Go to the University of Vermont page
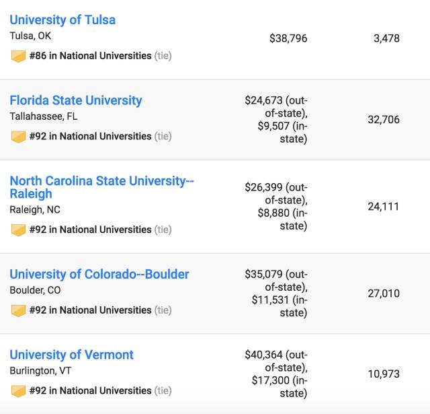The image size is (430, 414). [71, 355]
